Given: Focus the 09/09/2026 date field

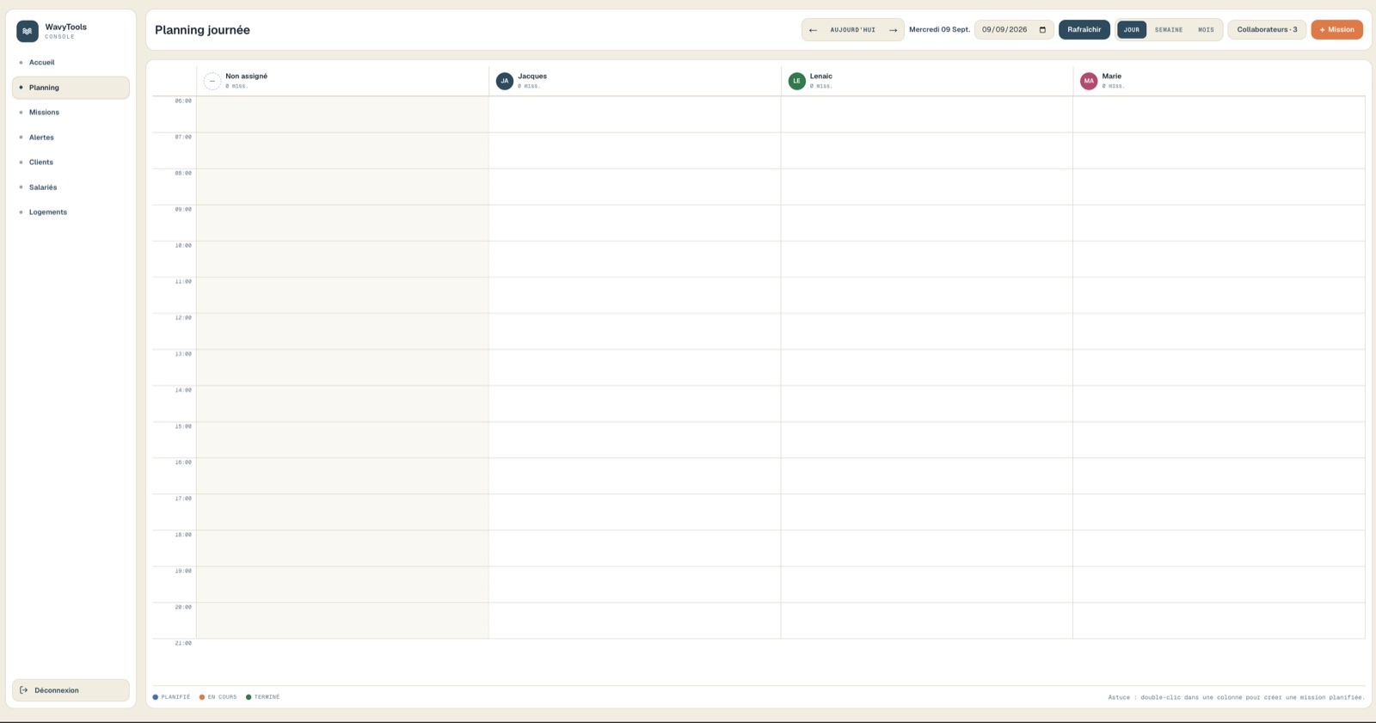Looking at the screenshot, I should coord(1014,30).
